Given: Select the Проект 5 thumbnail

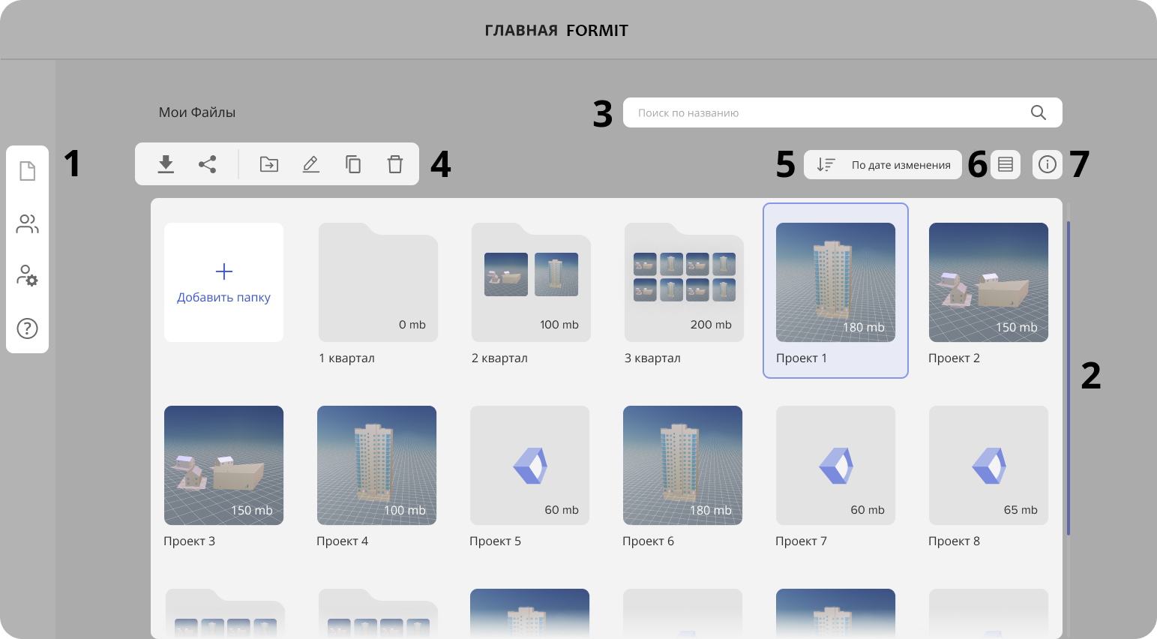Looking at the screenshot, I should point(529,465).
